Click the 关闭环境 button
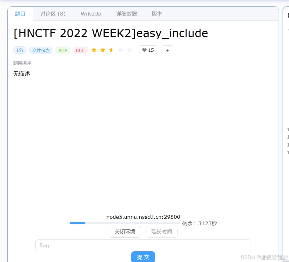The image size is (289, 262). tap(125, 232)
